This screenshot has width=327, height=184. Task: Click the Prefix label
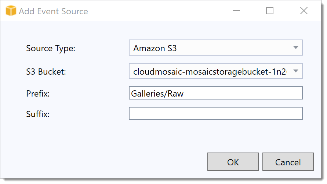pos(38,94)
